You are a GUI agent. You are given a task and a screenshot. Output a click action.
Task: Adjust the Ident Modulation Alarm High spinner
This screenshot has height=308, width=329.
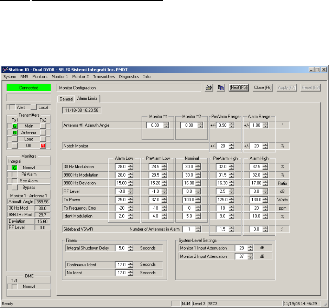[265, 216]
